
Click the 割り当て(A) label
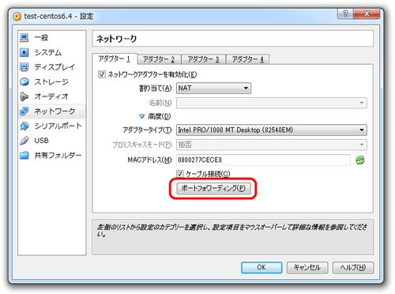[x=156, y=88]
